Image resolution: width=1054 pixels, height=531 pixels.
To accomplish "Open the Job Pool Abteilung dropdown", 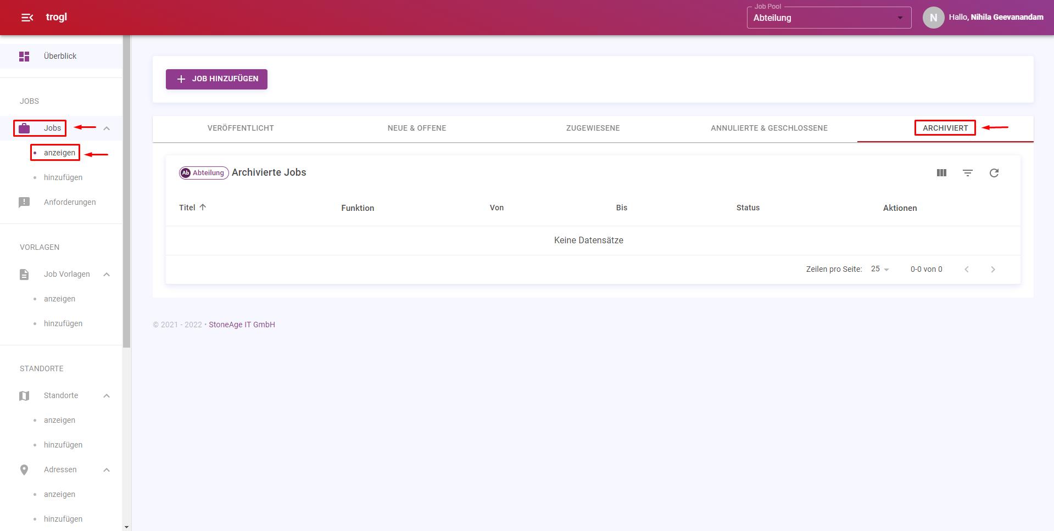I will (x=829, y=18).
